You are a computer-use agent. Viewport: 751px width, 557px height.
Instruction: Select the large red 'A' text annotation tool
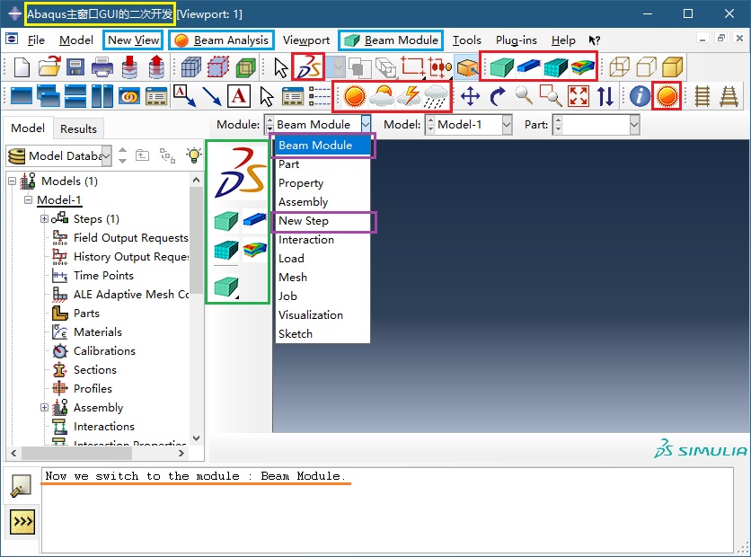pos(239,96)
